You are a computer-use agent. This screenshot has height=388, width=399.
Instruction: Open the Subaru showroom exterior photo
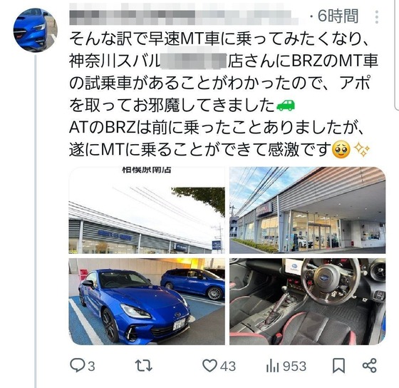coord(307,210)
